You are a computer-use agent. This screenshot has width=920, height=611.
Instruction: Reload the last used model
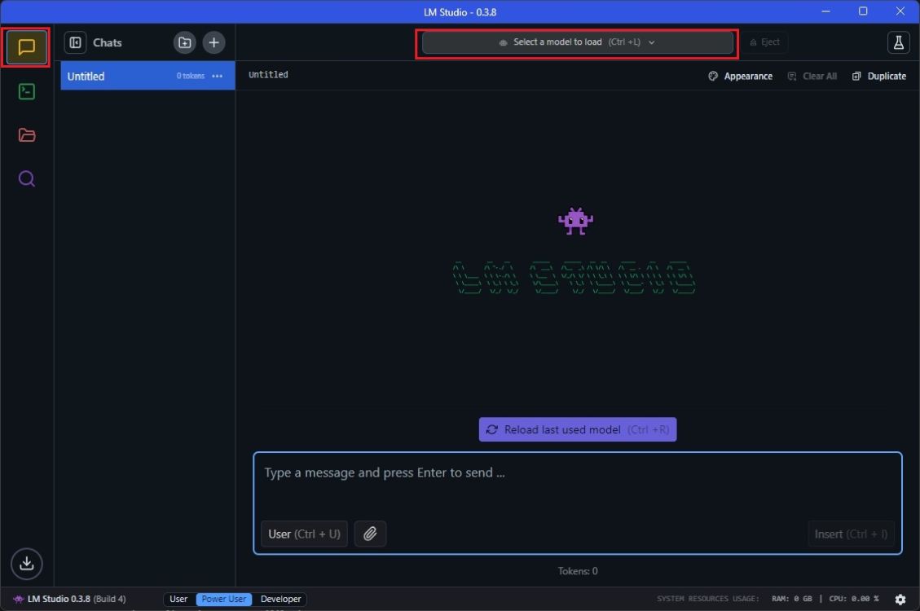[577, 429]
